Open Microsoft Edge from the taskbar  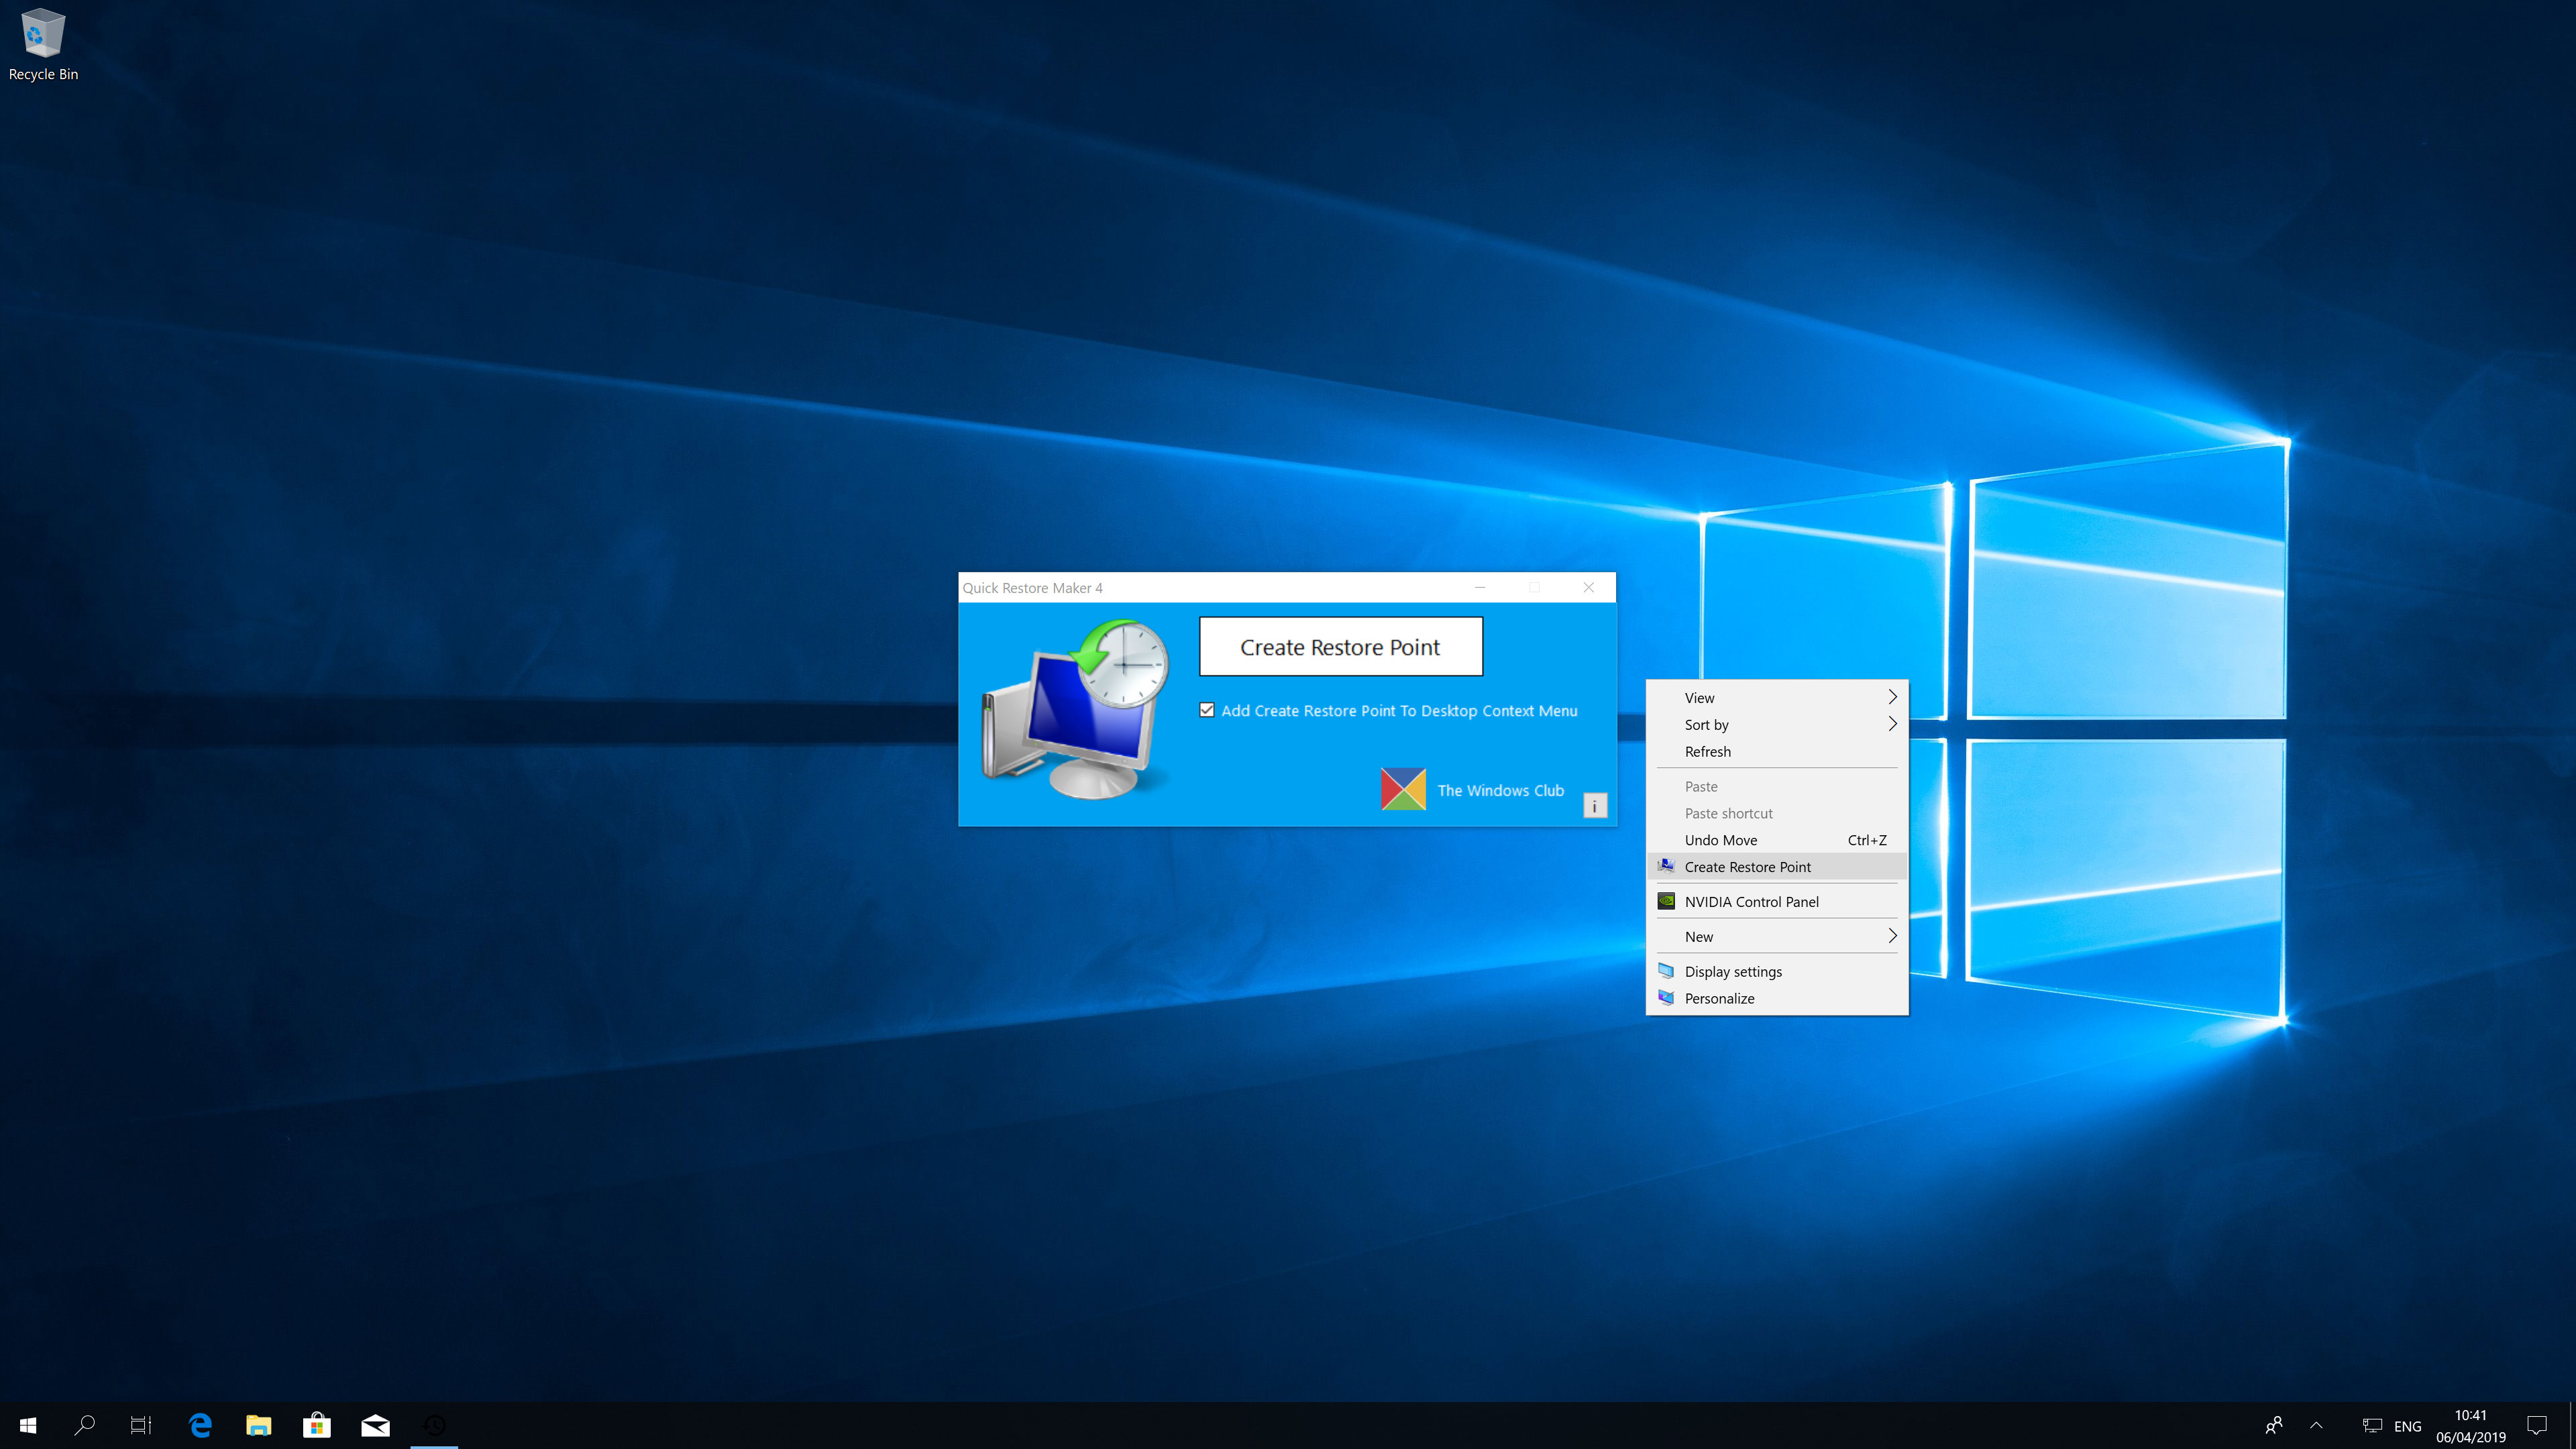(200, 1425)
